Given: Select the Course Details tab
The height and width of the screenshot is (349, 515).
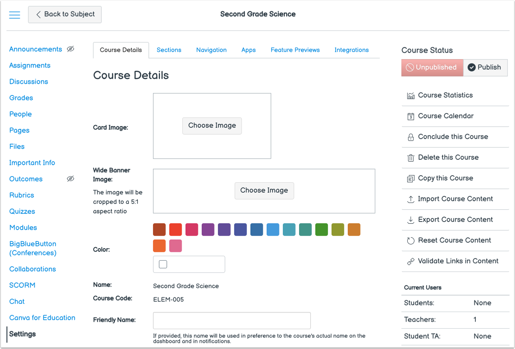Looking at the screenshot, I should (x=121, y=50).
